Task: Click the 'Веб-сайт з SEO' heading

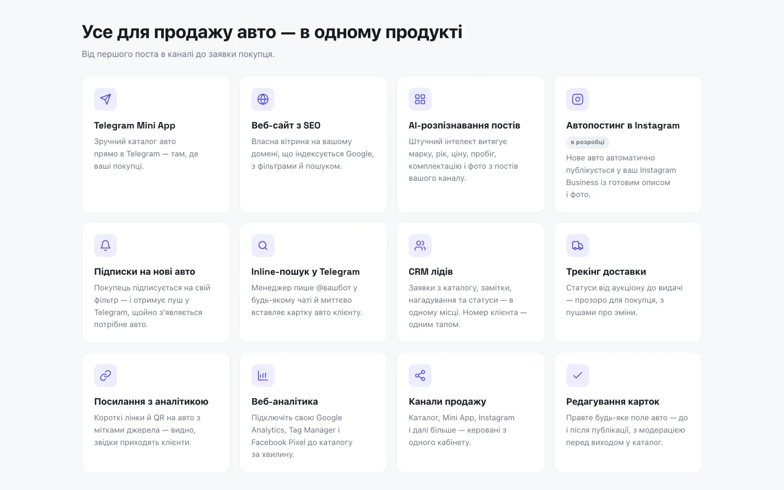Action: [x=286, y=125]
